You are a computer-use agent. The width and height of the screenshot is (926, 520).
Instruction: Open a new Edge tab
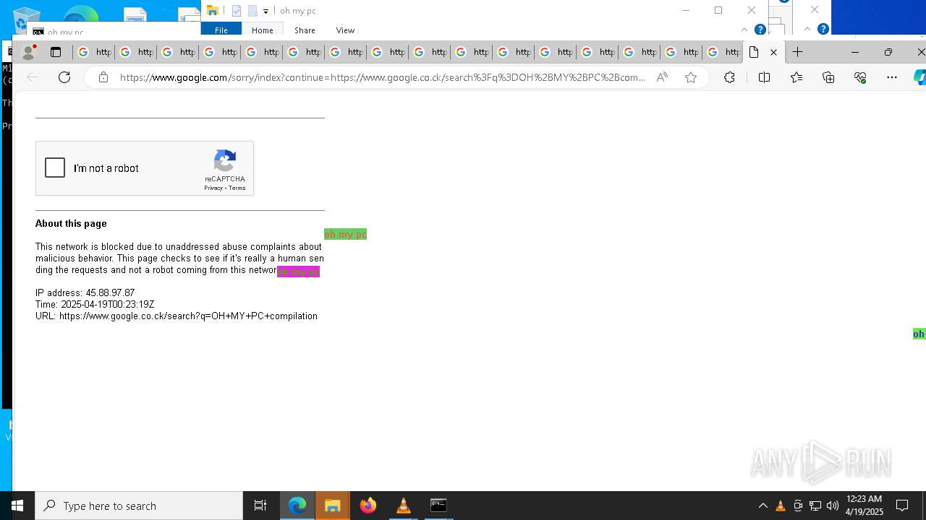click(x=797, y=52)
